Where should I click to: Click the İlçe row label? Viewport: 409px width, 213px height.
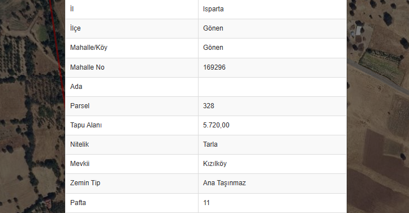click(75, 28)
